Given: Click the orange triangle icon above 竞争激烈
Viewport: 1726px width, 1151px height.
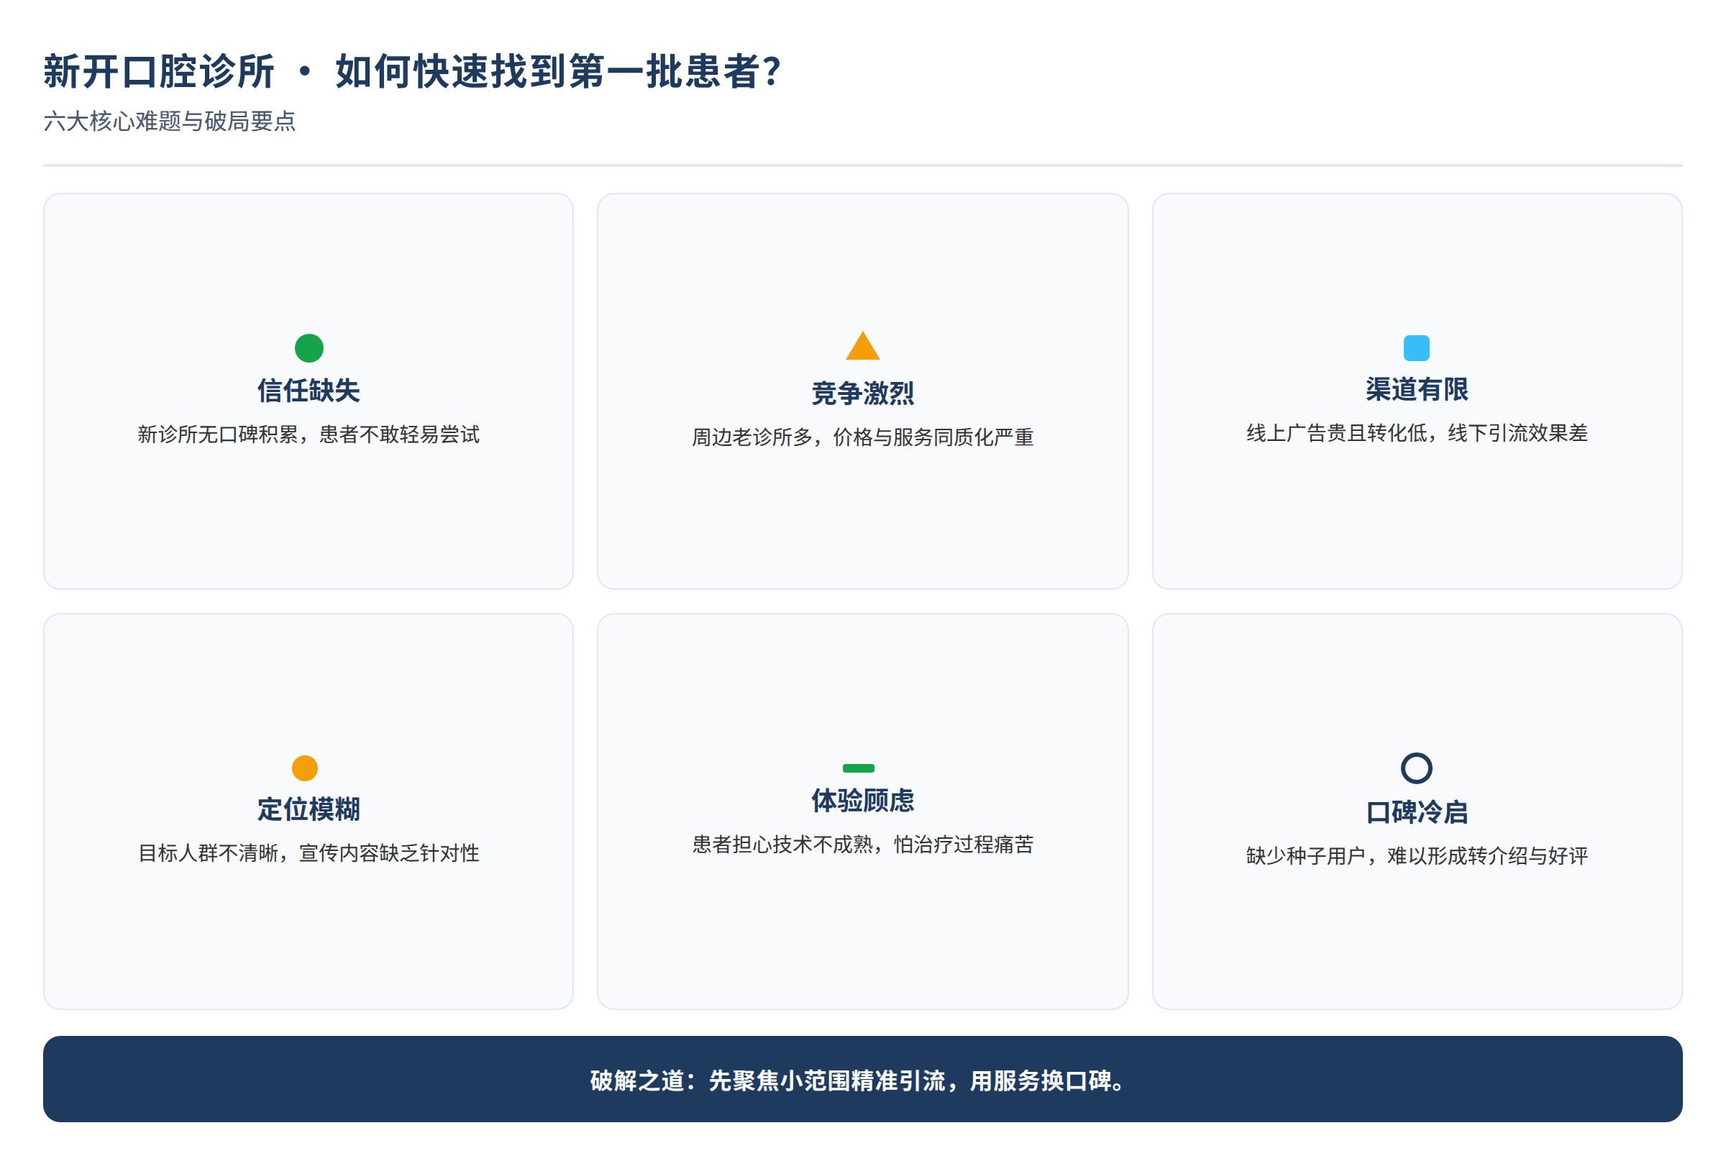Looking at the screenshot, I should click(x=863, y=346).
